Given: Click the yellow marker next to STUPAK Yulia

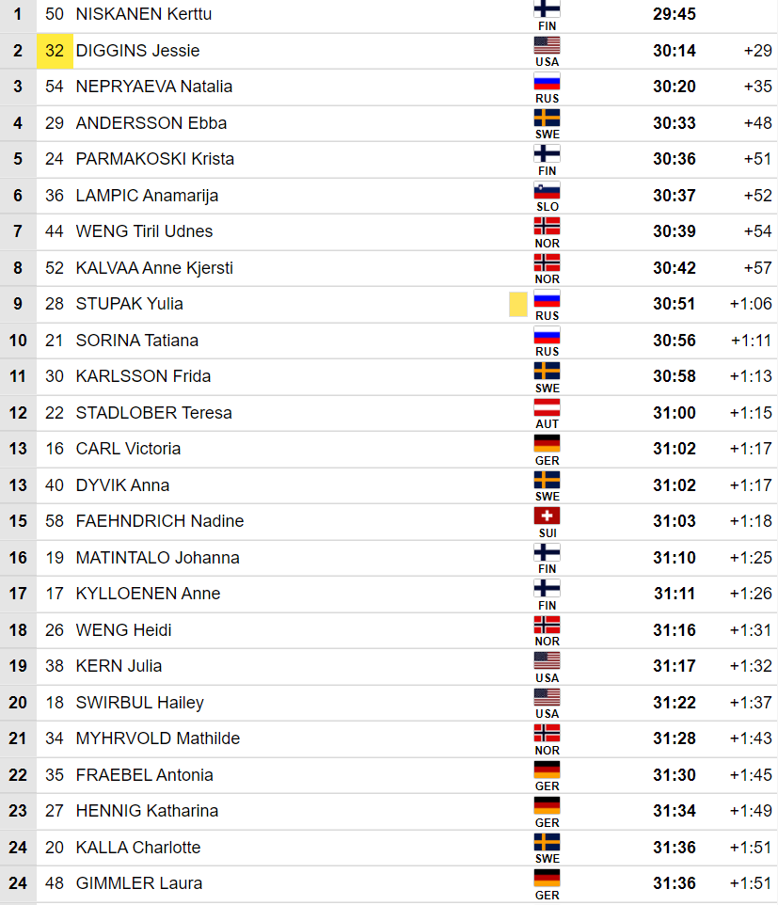Looking at the screenshot, I should (517, 304).
